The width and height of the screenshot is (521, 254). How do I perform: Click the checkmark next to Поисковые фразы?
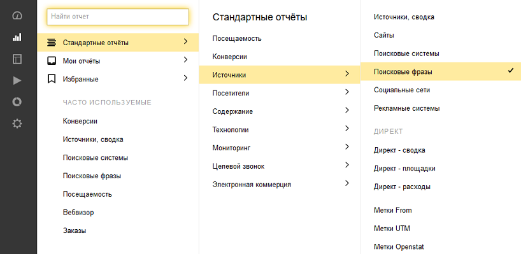(x=511, y=71)
